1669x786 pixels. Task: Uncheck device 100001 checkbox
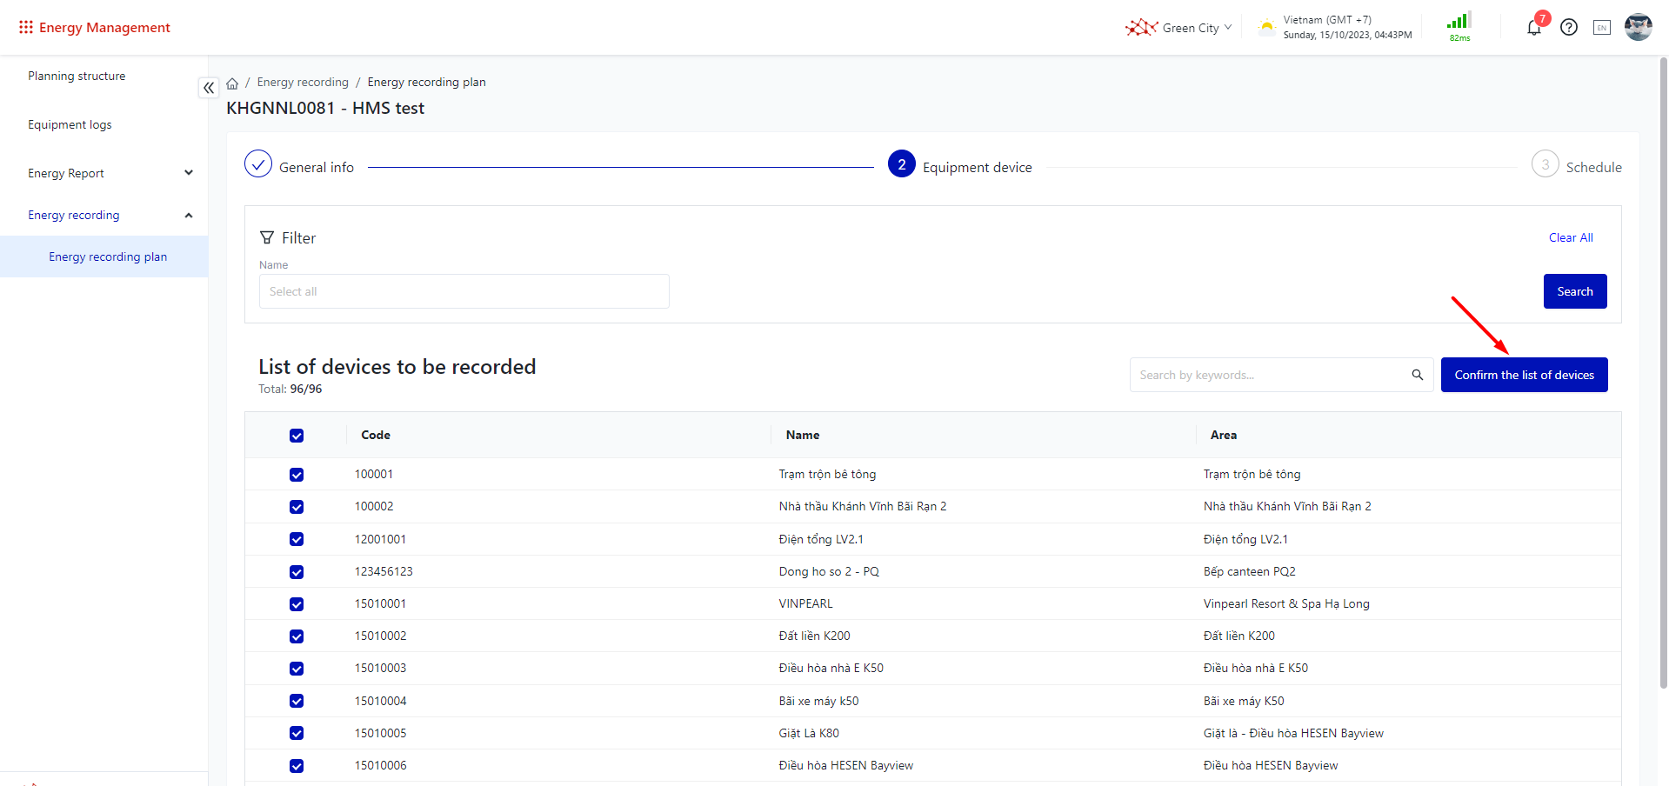click(x=297, y=475)
